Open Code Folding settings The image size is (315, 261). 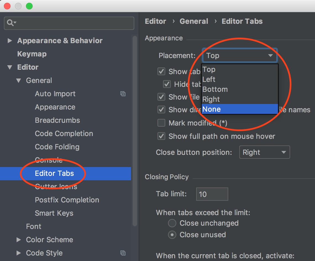click(x=57, y=147)
